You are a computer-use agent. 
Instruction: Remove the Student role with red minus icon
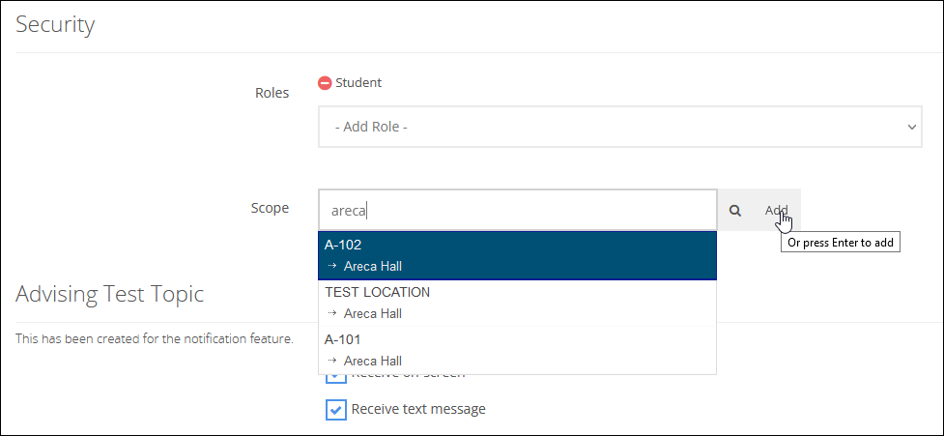coord(325,83)
